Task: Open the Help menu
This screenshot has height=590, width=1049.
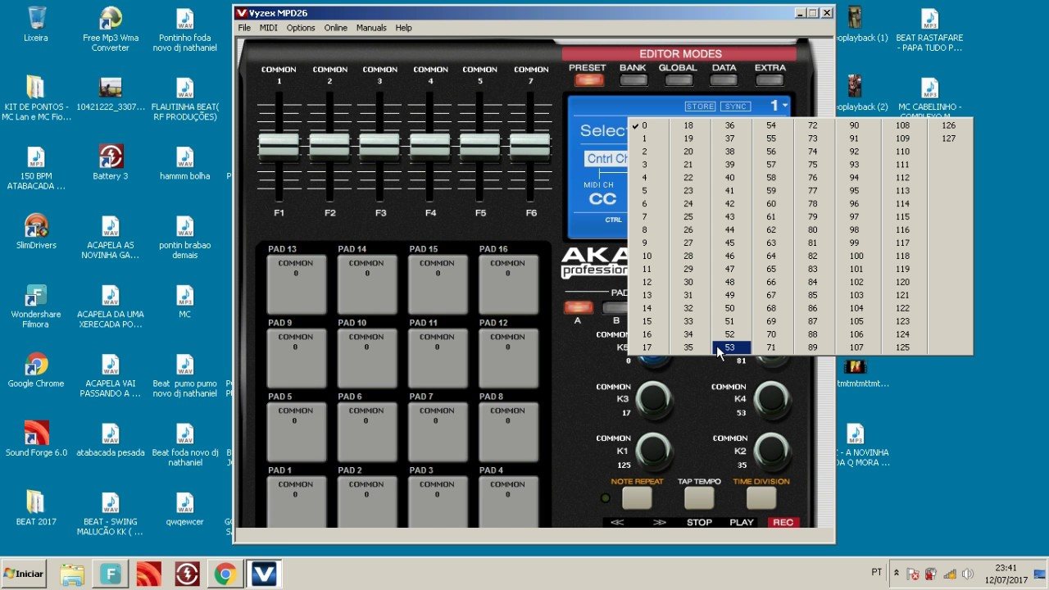Action: (404, 28)
